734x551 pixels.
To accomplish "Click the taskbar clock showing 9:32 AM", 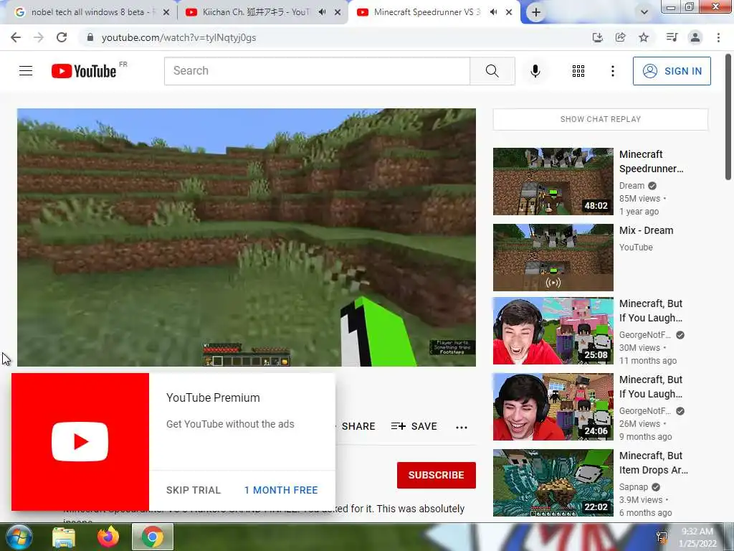I will (697, 537).
